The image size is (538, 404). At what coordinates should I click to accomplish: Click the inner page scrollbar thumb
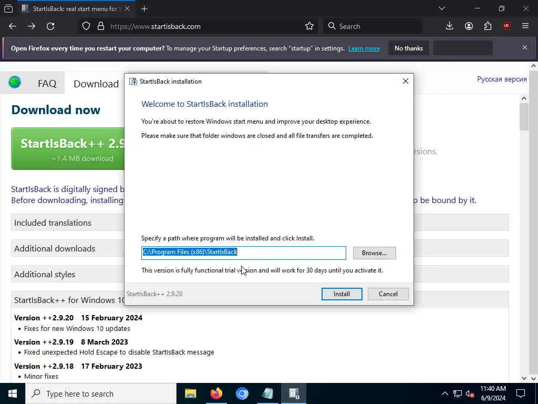(x=524, y=117)
